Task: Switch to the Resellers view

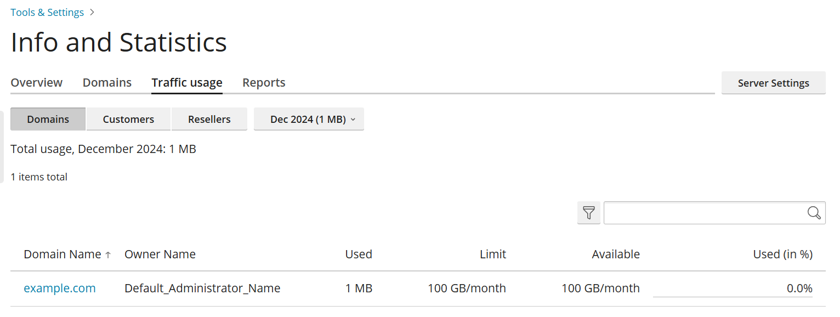Action: 209,119
